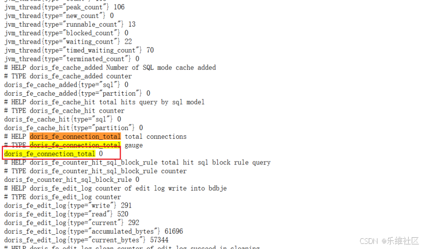Image resolution: width=425 pixels, height=249 pixels.
Task: Click the doris_fe_edit_log read 520 line
Action: (66, 214)
